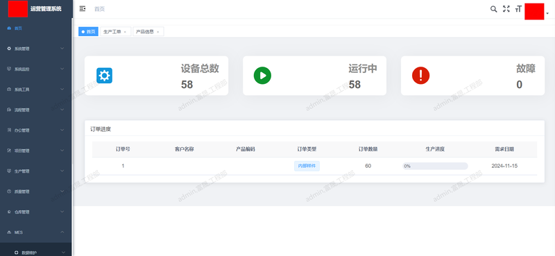Open the 首页 sidebar menu item

click(36, 28)
